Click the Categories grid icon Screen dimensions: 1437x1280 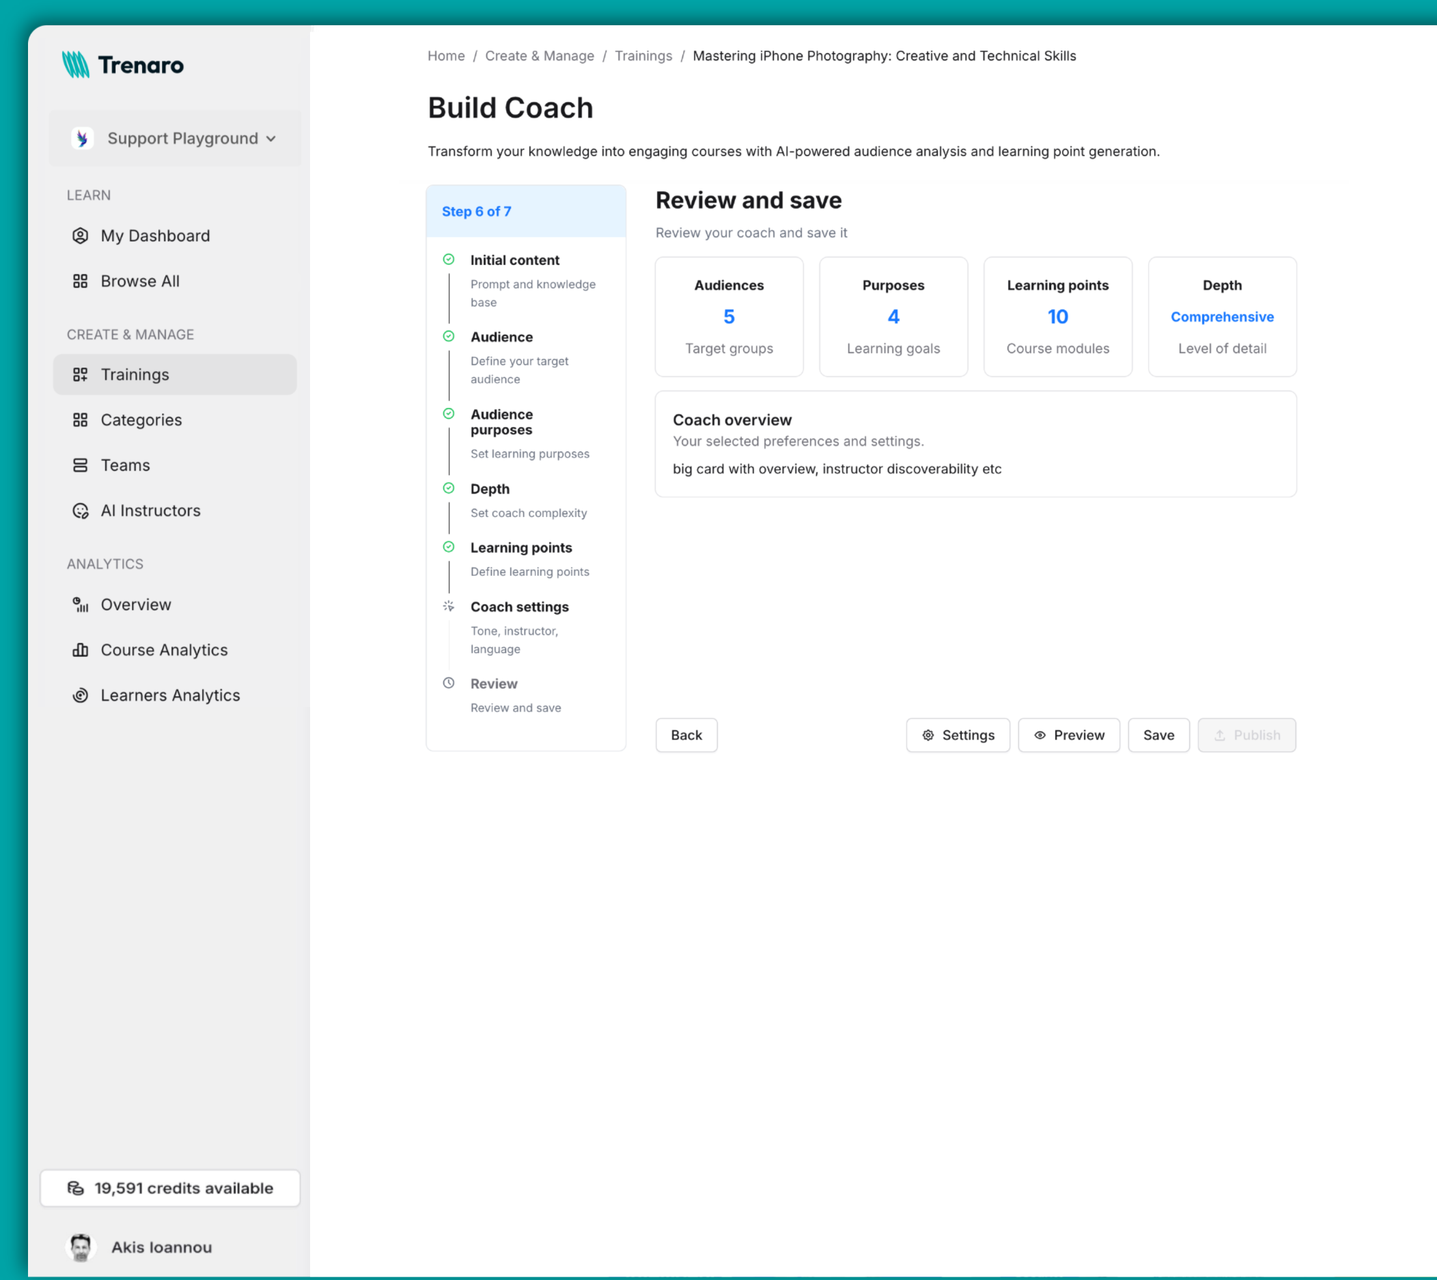tap(80, 419)
